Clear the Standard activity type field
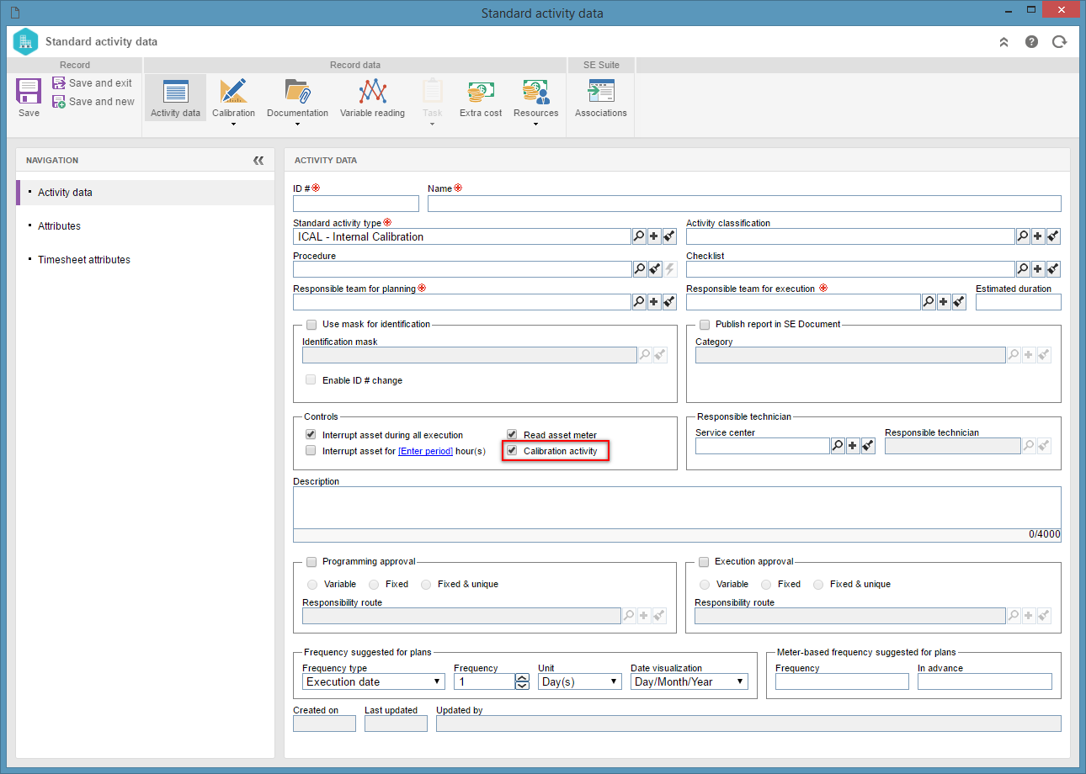 click(x=669, y=236)
